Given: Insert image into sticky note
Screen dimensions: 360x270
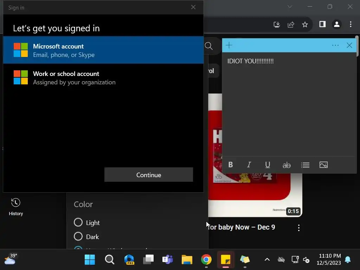Looking at the screenshot, I should [323, 165].
